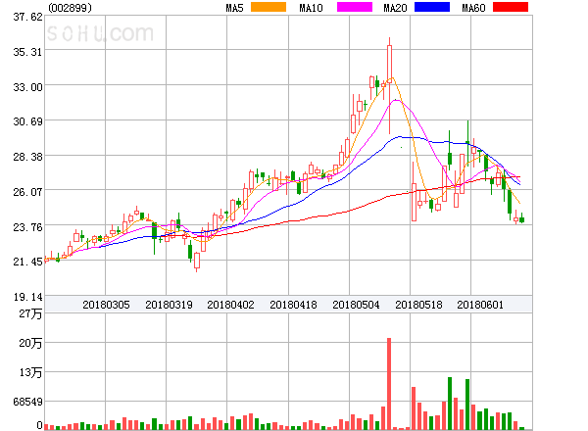Click the 20180601 date label
Screen dimensions: 588x431
(x=480, y=305)
